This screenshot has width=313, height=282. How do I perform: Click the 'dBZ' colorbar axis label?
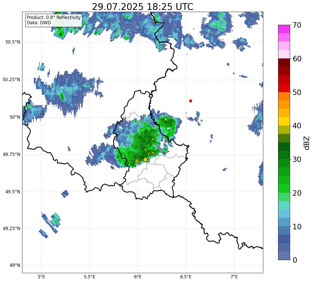(x=307, y=143)
